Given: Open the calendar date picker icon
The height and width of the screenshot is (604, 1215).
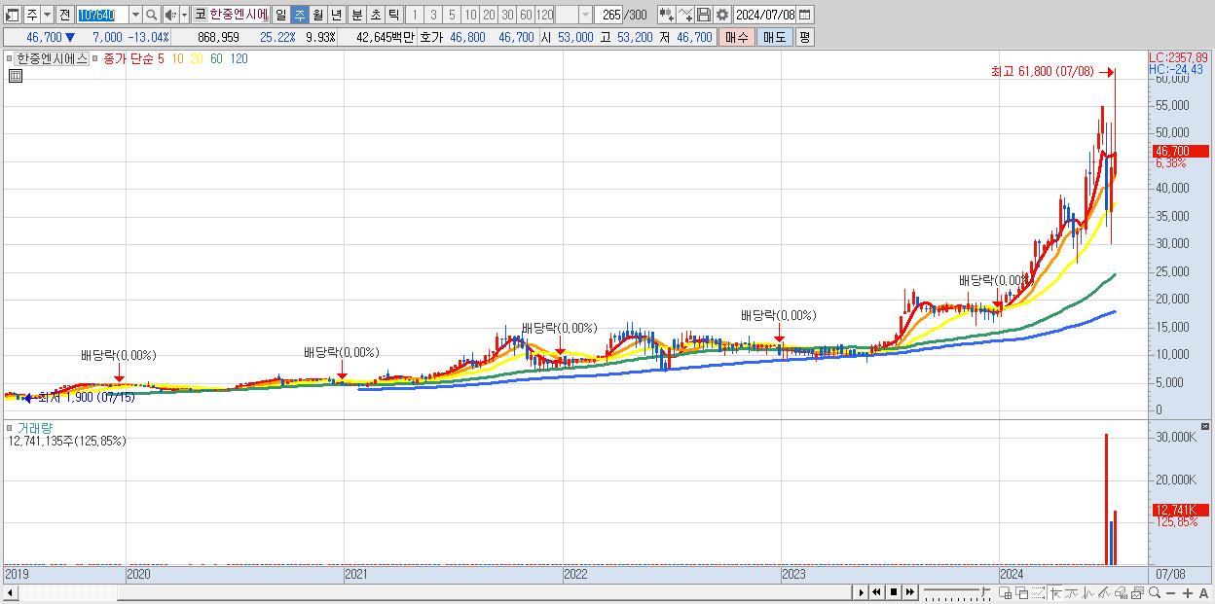Looking at the screenshot, I should pyautogui.click(x=804, y=15).
